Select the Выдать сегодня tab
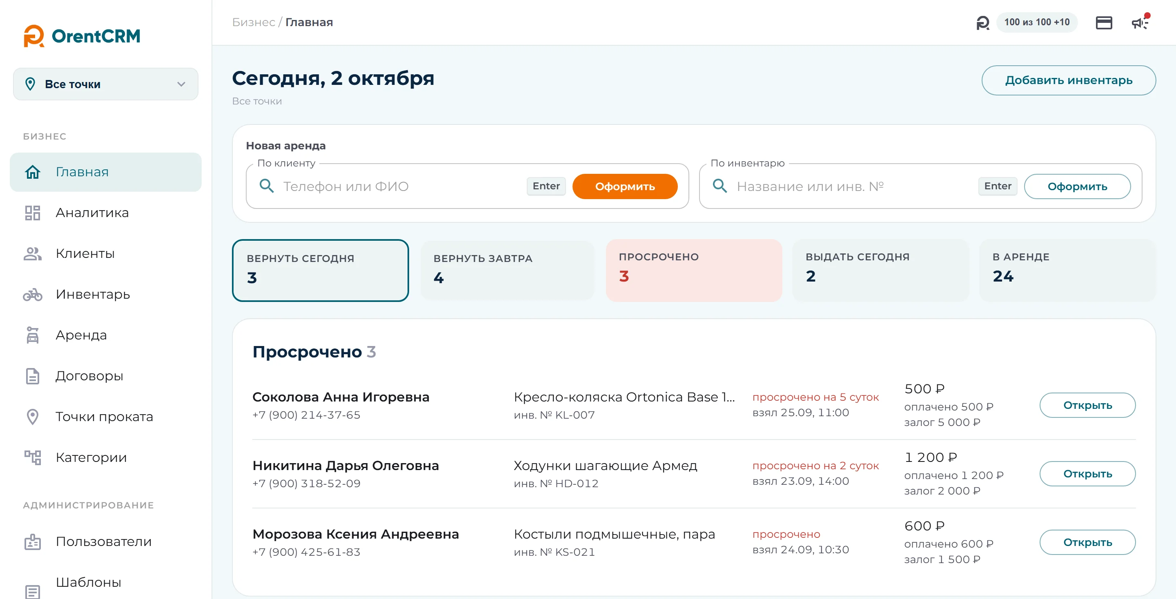1176x599 pixels. (880, 271)
